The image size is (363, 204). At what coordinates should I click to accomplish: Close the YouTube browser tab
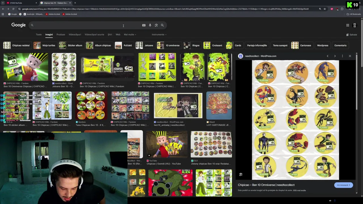point(36,3)
